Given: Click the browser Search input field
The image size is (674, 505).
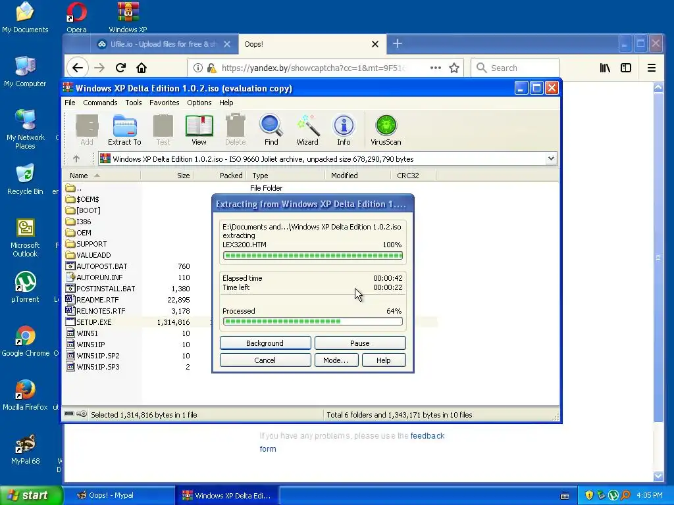Looking at the screenshot, I should (515, 68).
